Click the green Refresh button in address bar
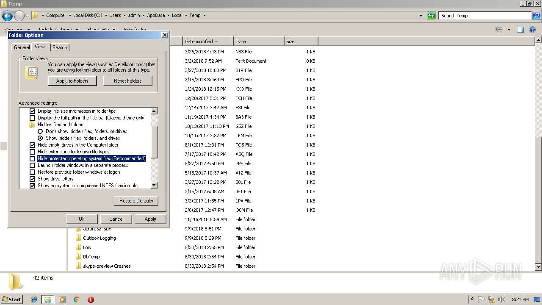The image size is (542, 305). (431, 16)
